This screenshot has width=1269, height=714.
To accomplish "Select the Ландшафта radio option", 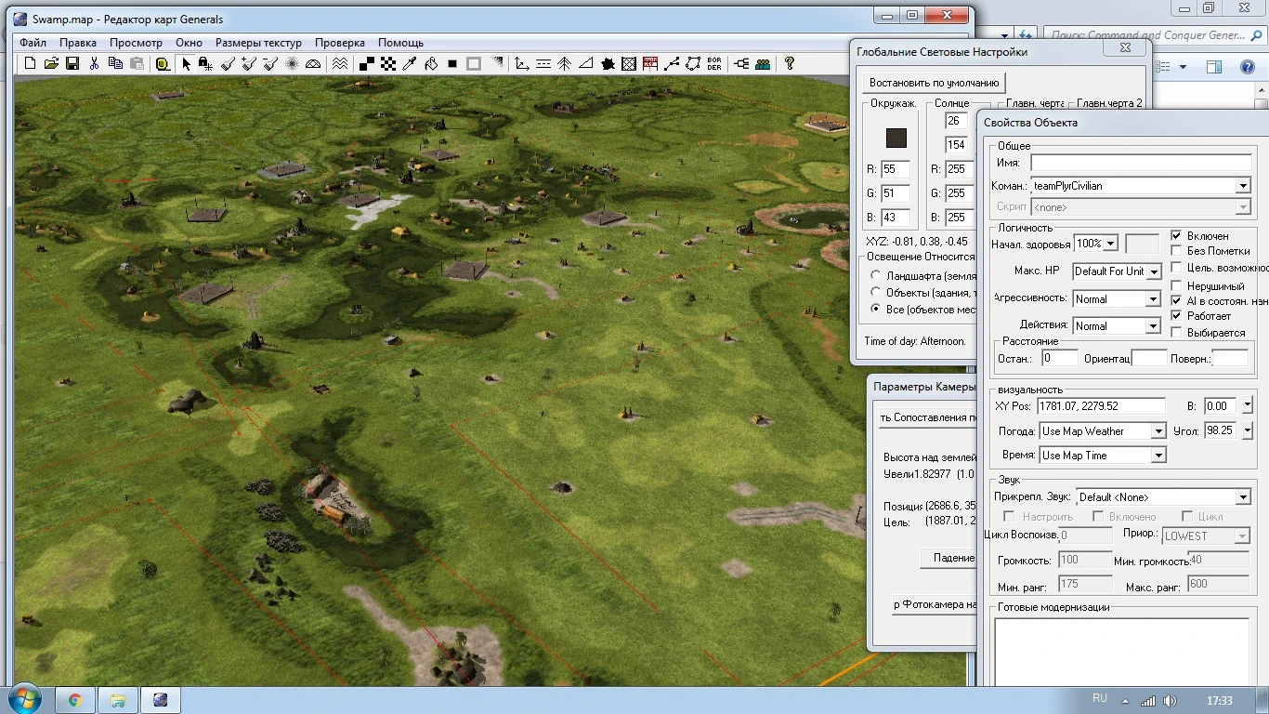I will 875,276.
